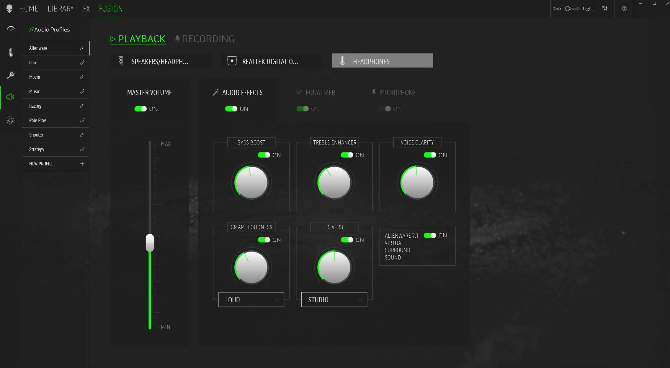670x368 pixels.
Task: Open the power plug sidebar icon
Action: 11,75
